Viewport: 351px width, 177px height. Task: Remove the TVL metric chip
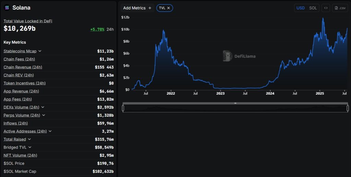coord(169,8)
